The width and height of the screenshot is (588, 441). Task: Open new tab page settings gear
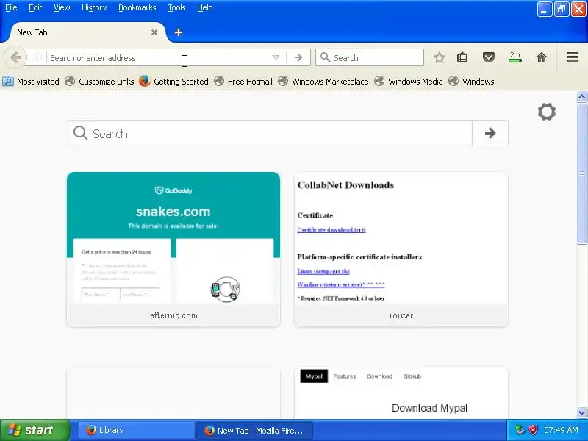pyautogui.click(x=546, y=112)
